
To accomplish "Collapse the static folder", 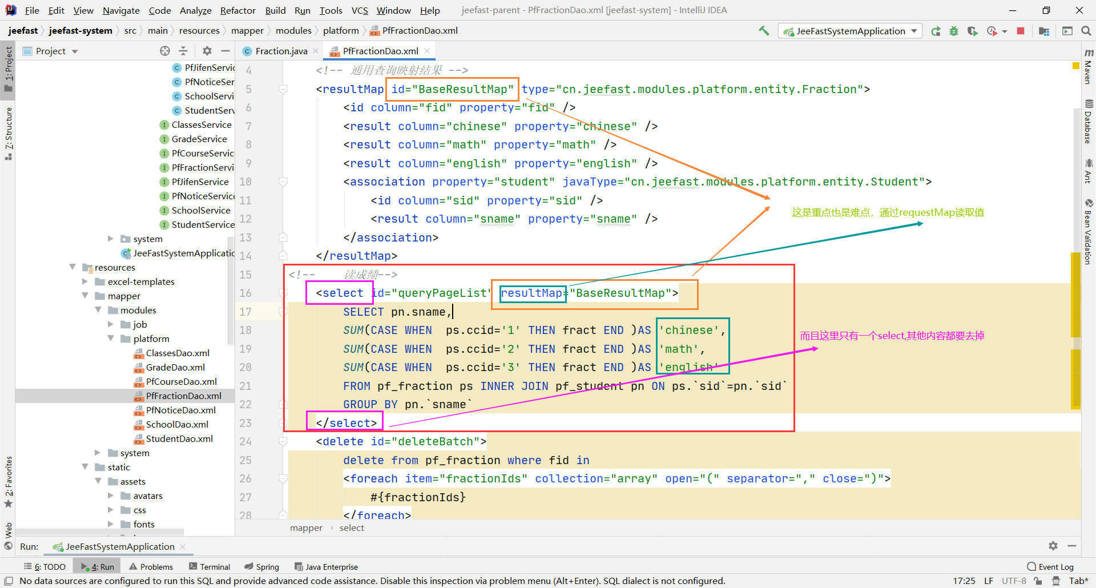I will click(85, 466).
